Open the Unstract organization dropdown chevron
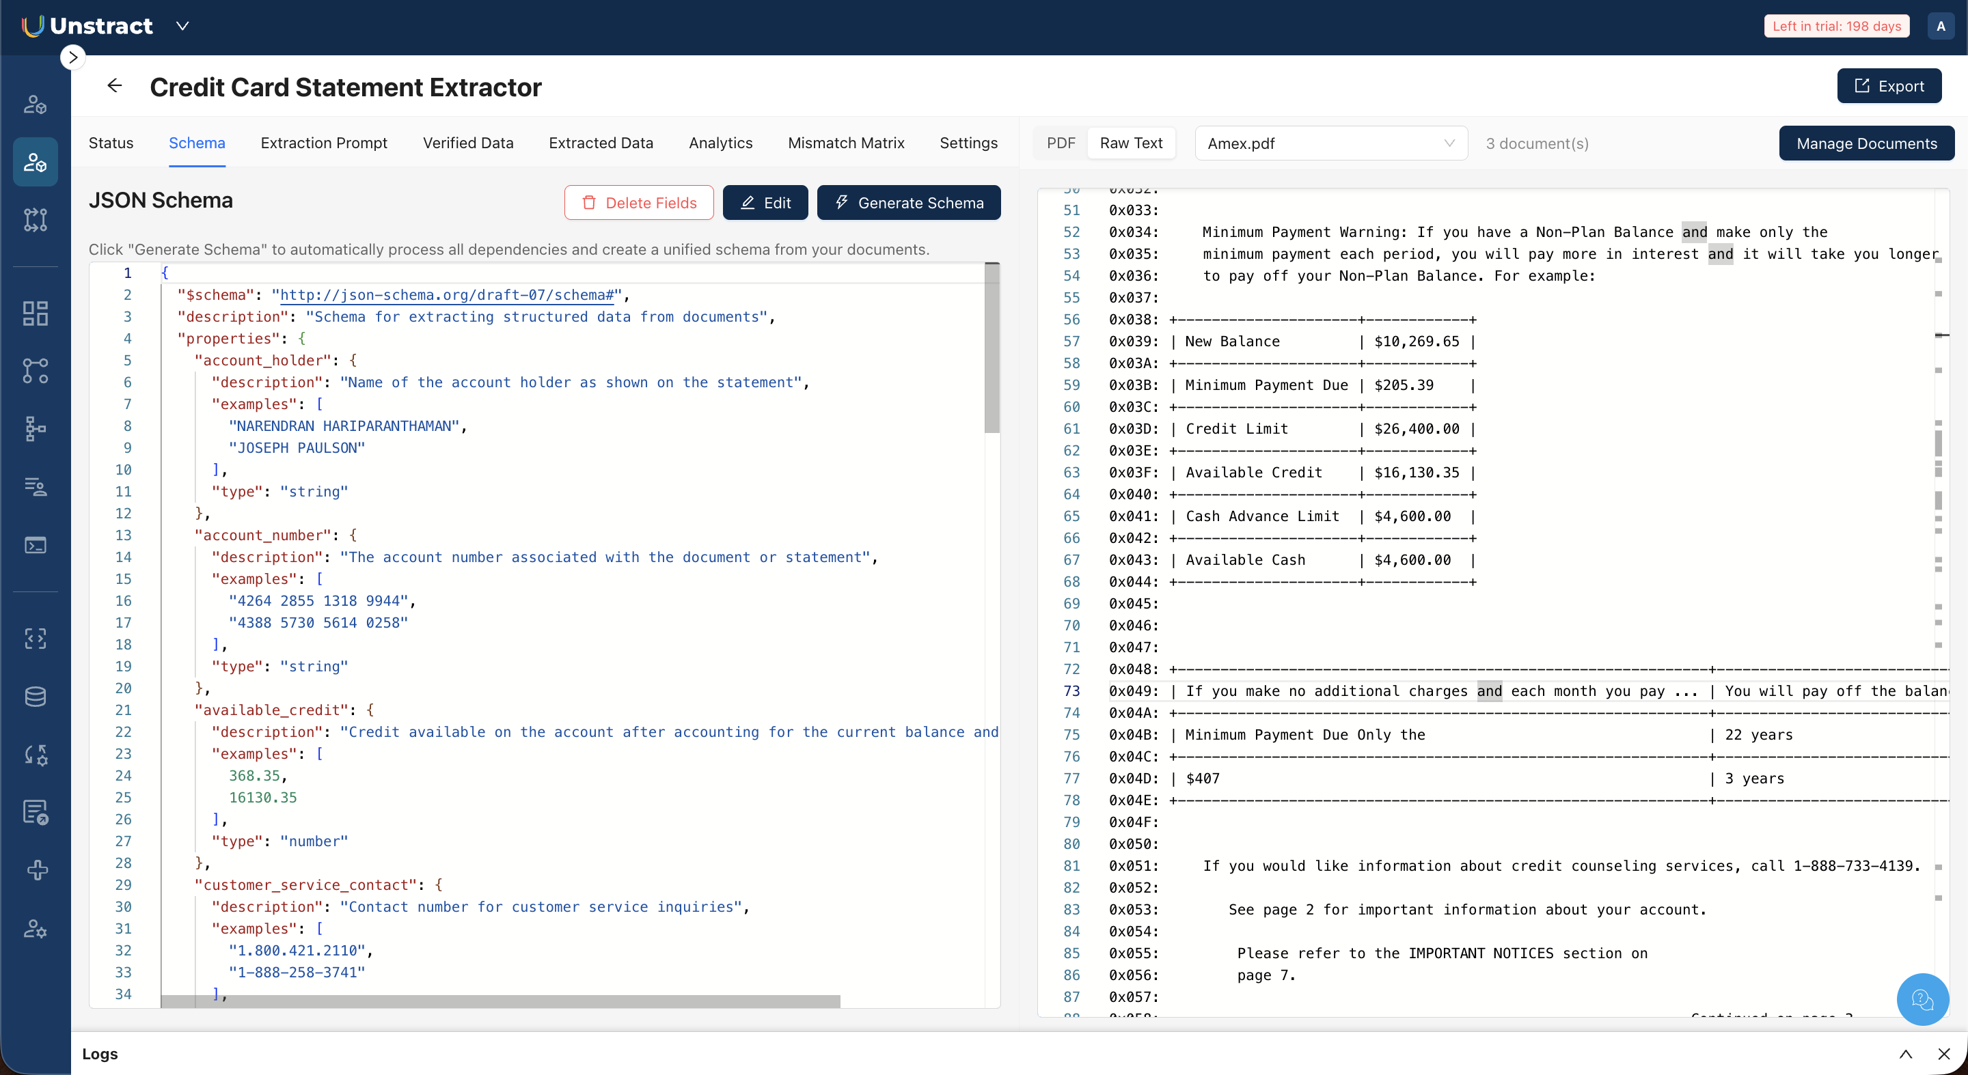 coord(182,26)
